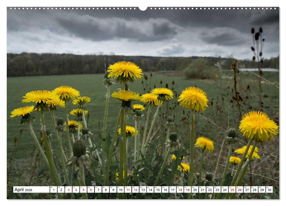Viewport: 286px width, 206px height.
Task: Toggle the red weekend date 12
Action: click(x=135, y=190)
